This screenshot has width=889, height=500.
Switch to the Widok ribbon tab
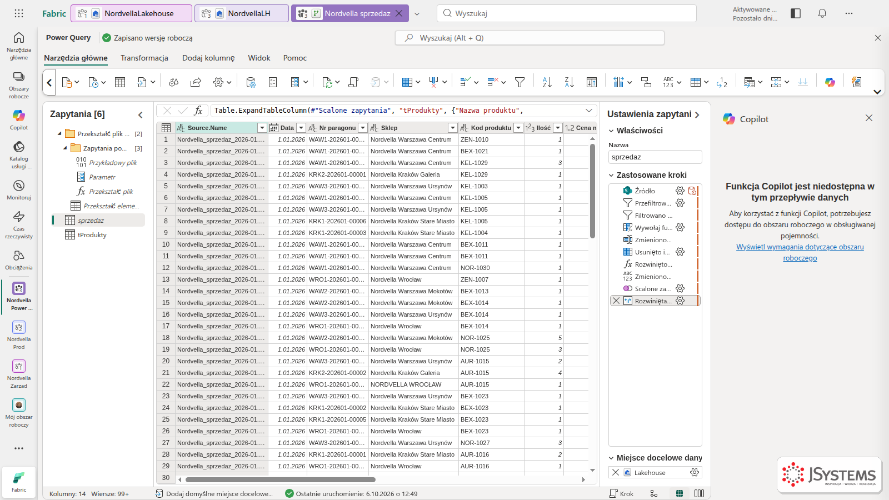(259, 58)
